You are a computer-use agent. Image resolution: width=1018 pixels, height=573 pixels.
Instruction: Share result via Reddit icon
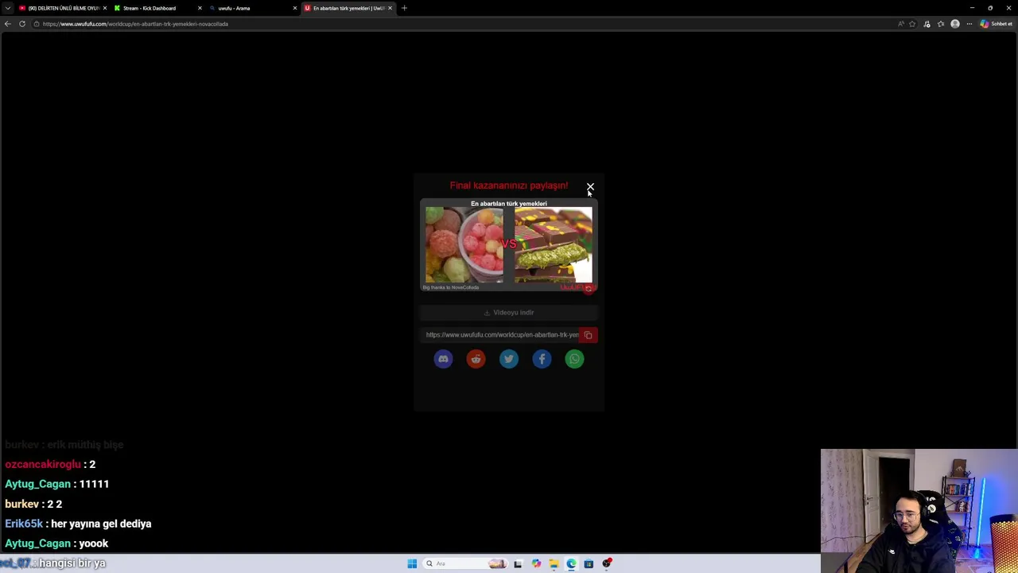point(476,359)
